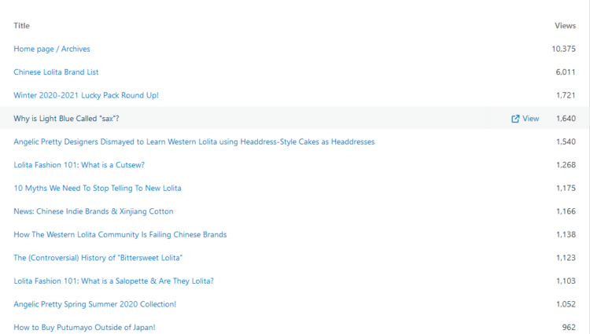Open the History of "Bittersweet Lolita" post
Image resolution: width=590 pixels, height=334 pixels.
(x=98, y=258)
